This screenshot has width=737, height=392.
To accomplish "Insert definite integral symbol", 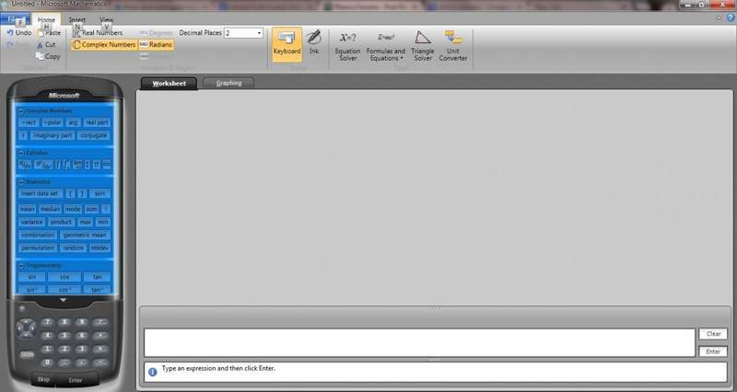I will pyautogui.click(x=66, y=165).
